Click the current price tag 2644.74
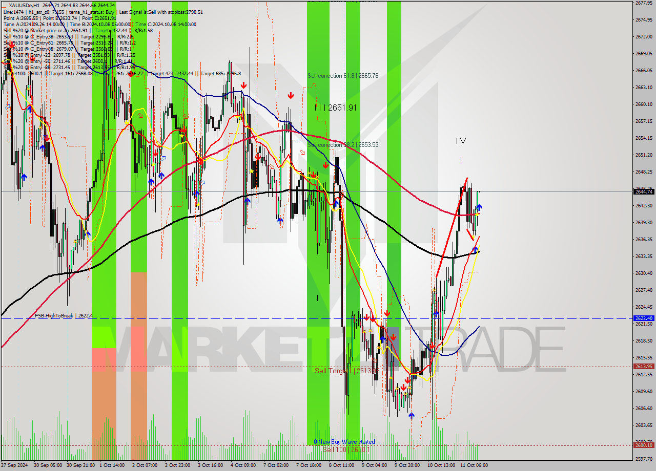The image size is (656, 471). [x=644, y=191]
